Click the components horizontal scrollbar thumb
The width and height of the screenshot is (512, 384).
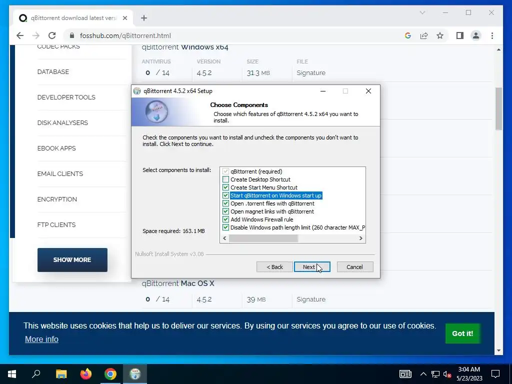(263, 238)
